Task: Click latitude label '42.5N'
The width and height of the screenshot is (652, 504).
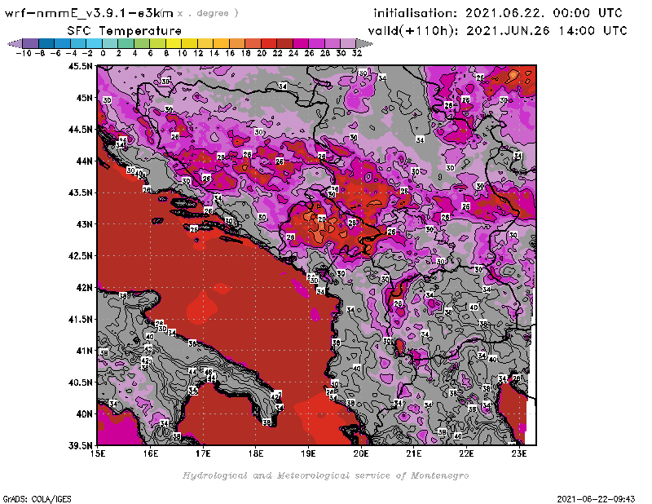Action: (x=81, y=256)
